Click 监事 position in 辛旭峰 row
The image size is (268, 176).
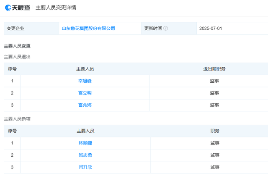click(214, 81)
